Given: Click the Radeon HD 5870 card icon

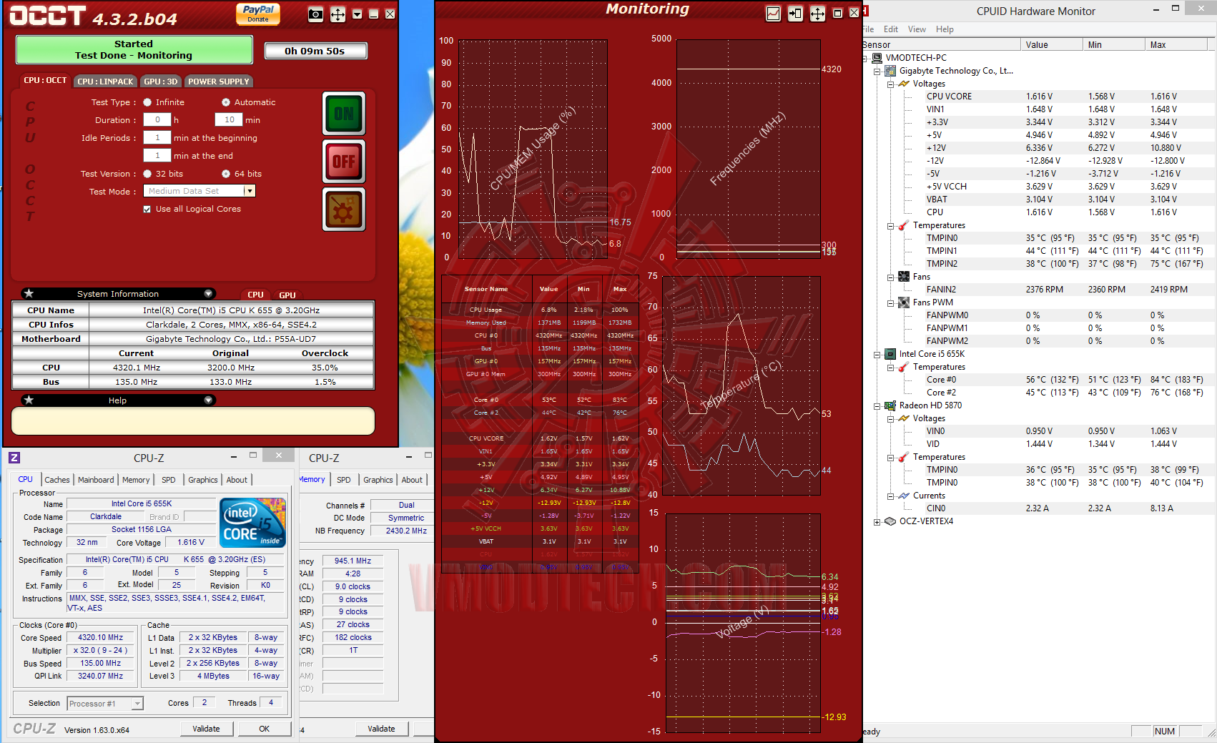Looking at the screenshot, I should pos(890,405).
